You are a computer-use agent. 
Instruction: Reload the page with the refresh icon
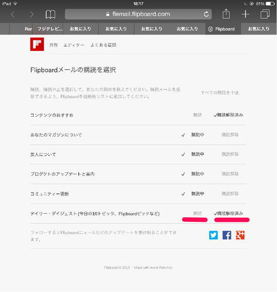[x=206, y=14]
